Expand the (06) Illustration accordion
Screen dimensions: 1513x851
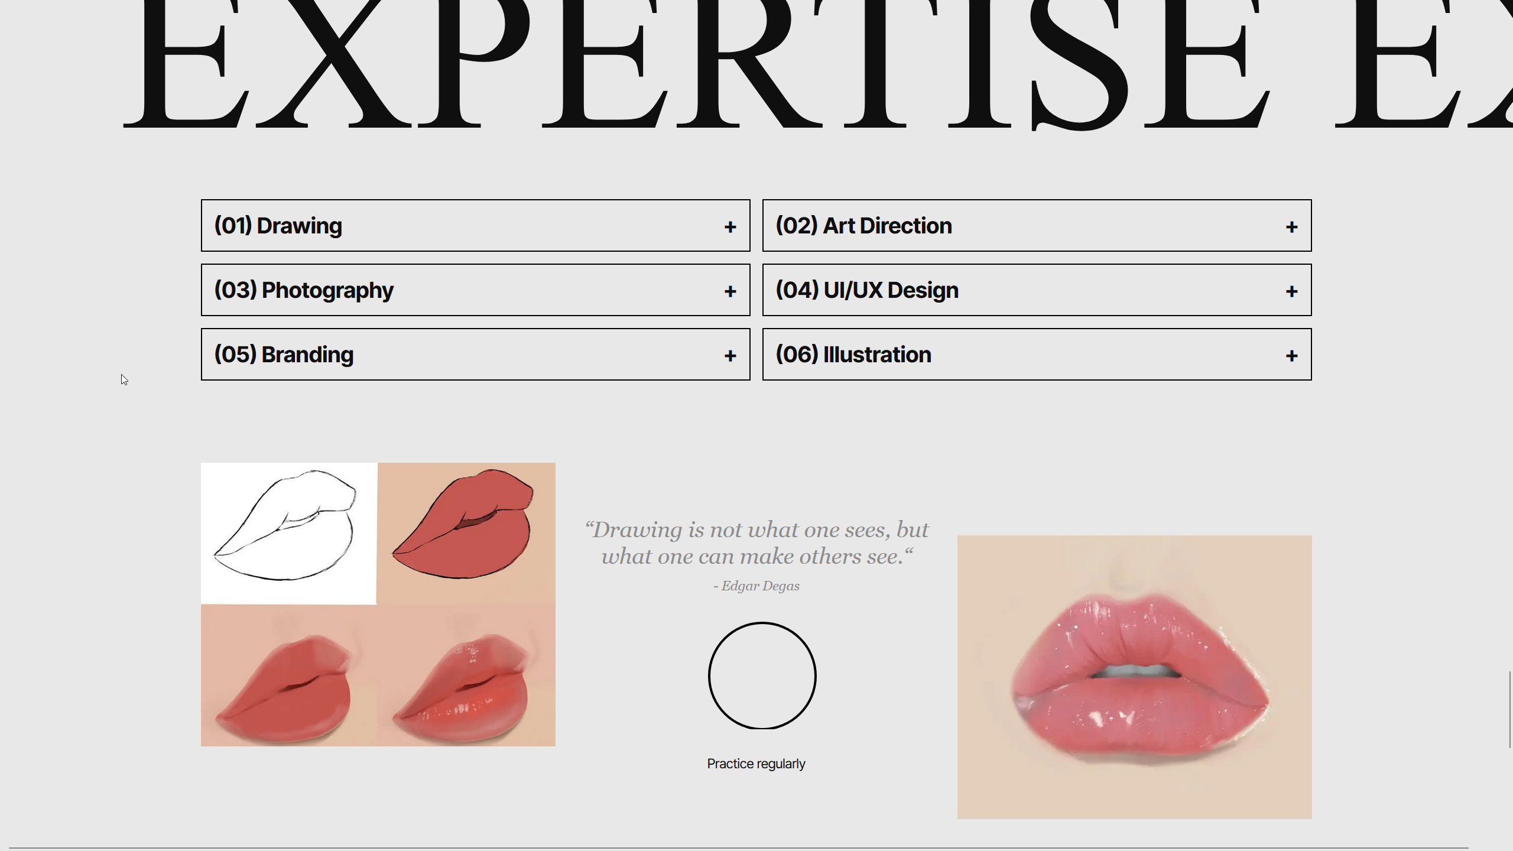click(x=855, y=355)
